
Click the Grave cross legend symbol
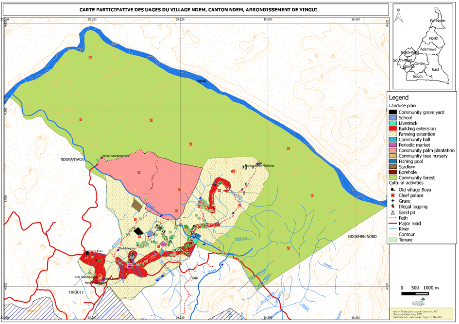393,201
